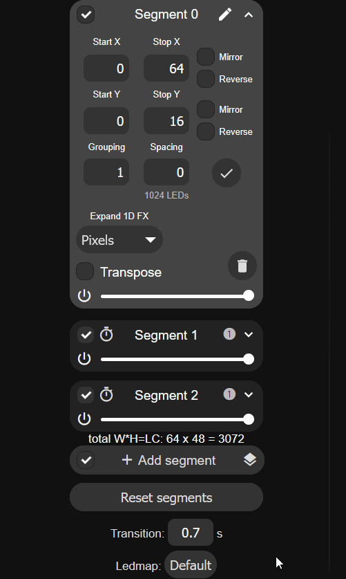Uncheck the Segment 1 selection checkbox
This screenshot has width=346, height=579.
tap(86, 335)
